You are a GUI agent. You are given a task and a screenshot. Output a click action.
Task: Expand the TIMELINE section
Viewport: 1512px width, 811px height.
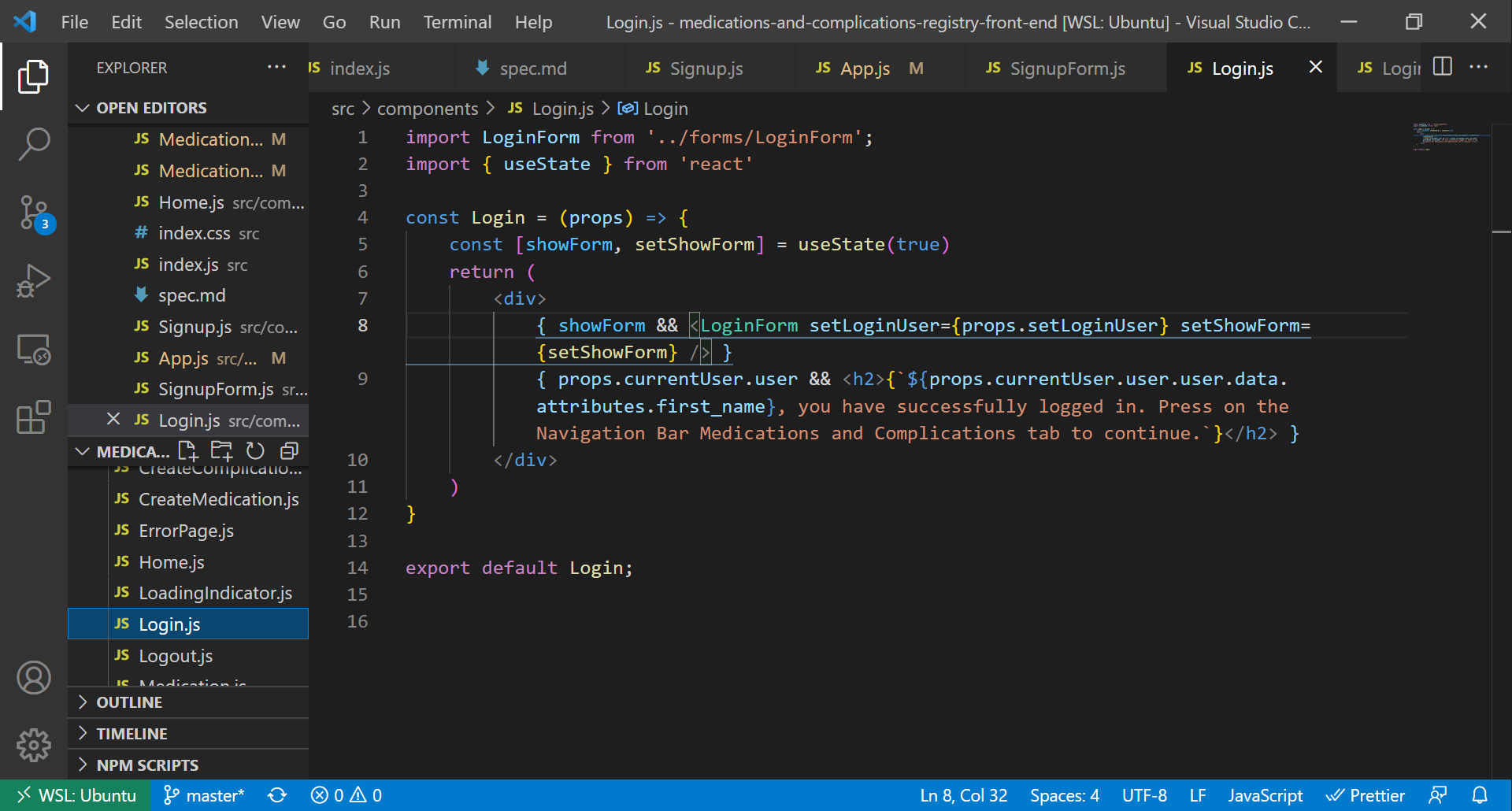[132, 734]
